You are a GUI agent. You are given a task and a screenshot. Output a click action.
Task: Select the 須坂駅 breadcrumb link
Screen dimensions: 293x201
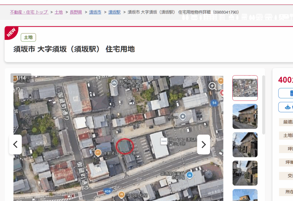click(x=114, y=12)
